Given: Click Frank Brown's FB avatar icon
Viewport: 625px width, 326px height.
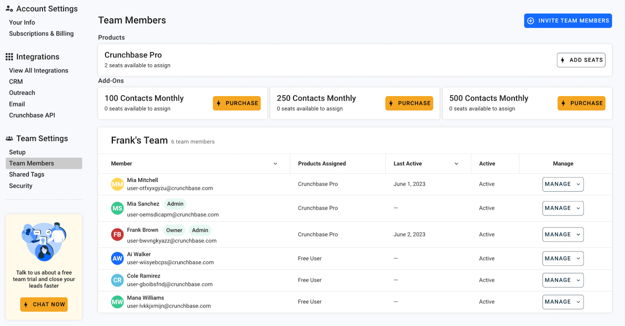Looking at the screenshot, I should [117, 234].
